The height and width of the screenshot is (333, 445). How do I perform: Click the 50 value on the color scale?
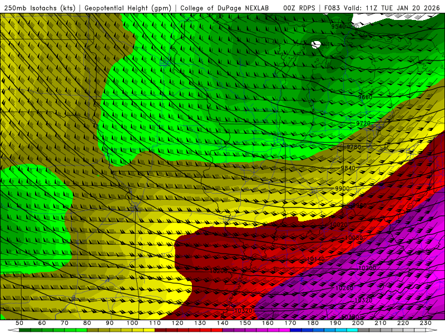coord(19,323)
